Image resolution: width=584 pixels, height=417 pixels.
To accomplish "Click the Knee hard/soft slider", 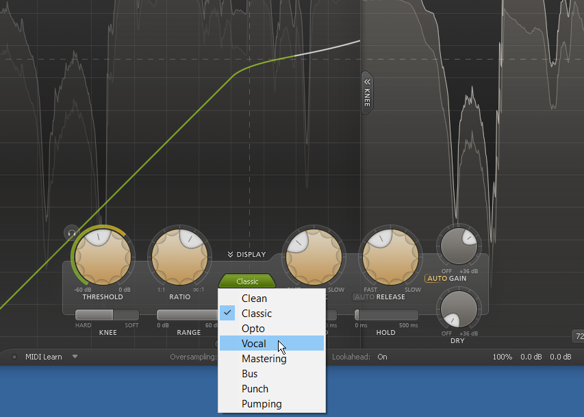I will click(x=106, y=315).
